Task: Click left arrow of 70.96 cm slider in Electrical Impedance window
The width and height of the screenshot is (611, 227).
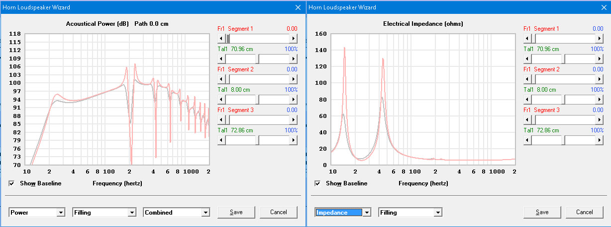Action: point(528,58)
